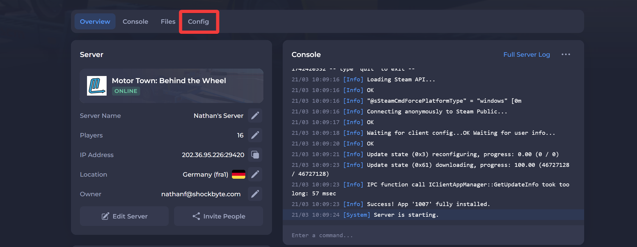637x247 pixels.
Task: Open the Full Server Log link
Action: pos(527,55)
